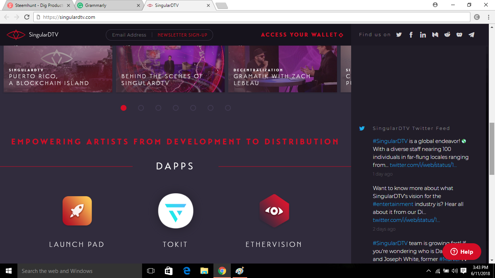The image size is (495, 278).
Task: Open the Ethervision hexagon eye icon
Action: pyautogui.click(x=274, y=211)
